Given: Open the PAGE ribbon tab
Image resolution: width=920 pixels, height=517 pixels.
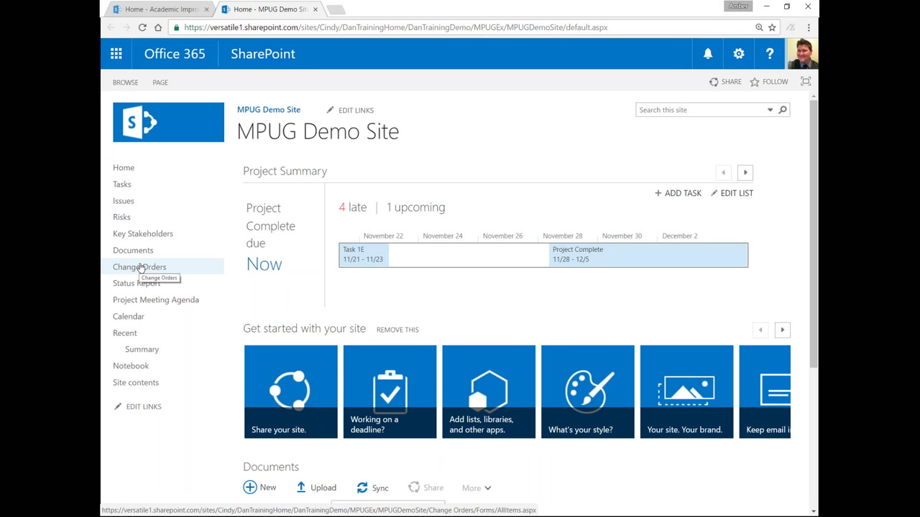Looking at the screenshot, I should pos(160,83).
